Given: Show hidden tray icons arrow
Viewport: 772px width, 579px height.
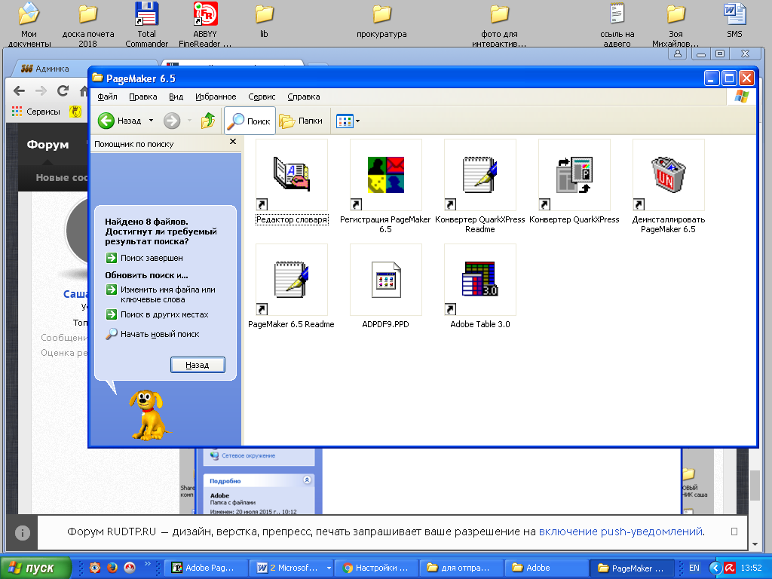Looking at the screenshot, I should (x=715, y=568).
